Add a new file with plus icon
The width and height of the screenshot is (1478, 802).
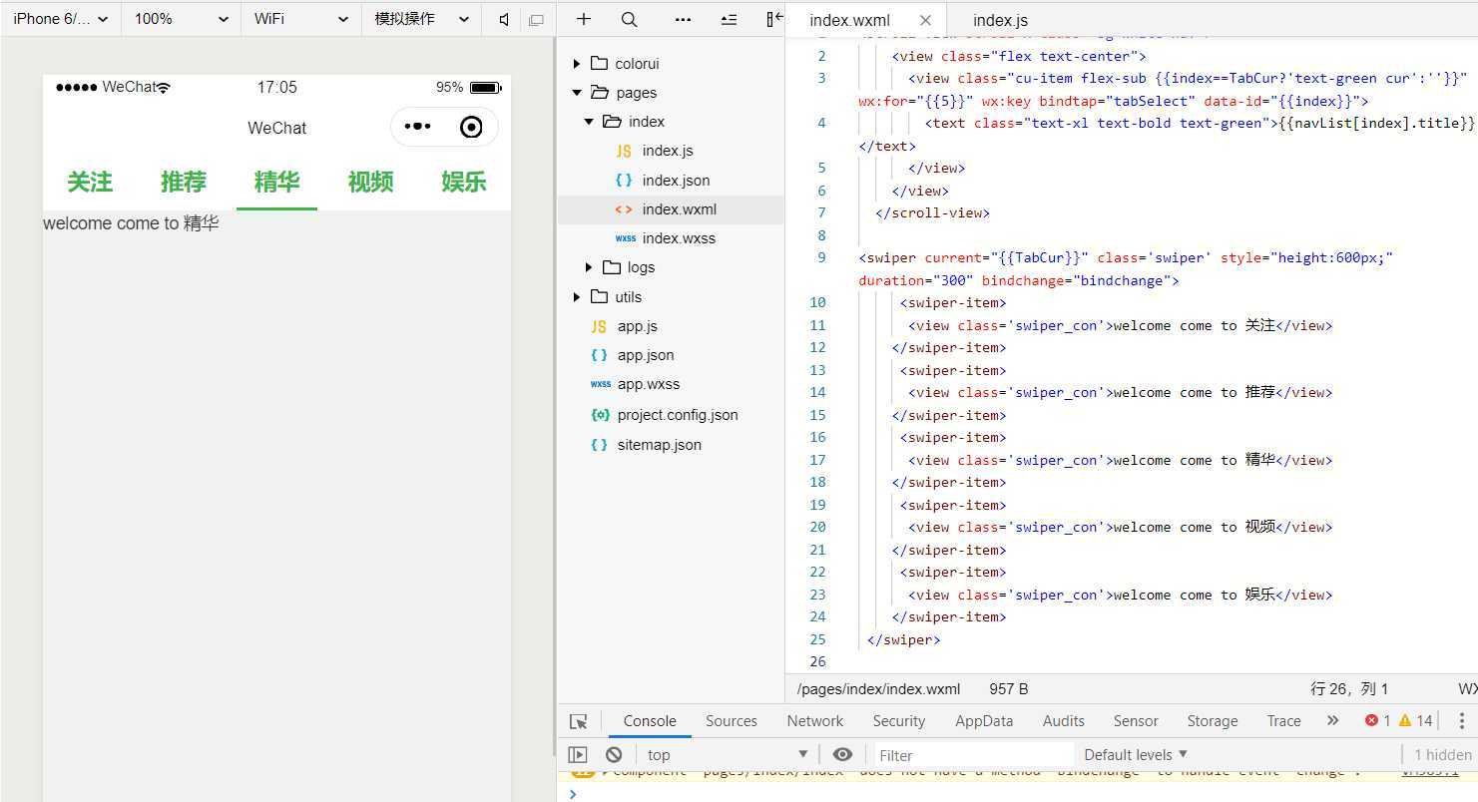(584, 19)
